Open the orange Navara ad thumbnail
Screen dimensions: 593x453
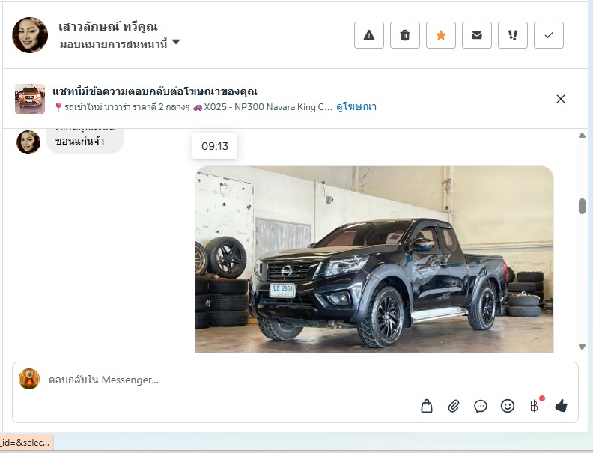[30, 99]
